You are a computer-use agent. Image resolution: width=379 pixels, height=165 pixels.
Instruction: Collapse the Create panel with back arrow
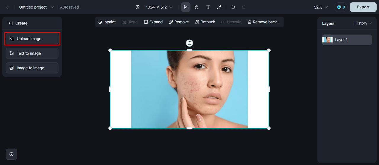tap(11, 23)
